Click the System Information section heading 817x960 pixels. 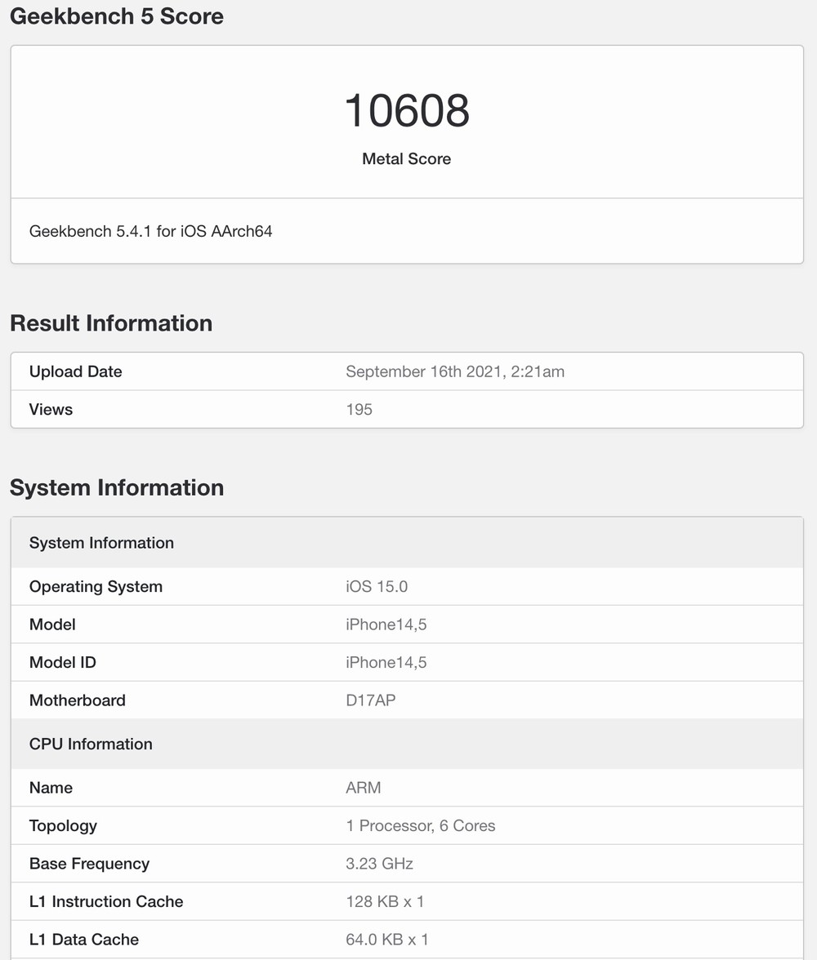[x=117, y=488]
